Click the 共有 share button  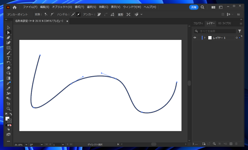[194, 7]
